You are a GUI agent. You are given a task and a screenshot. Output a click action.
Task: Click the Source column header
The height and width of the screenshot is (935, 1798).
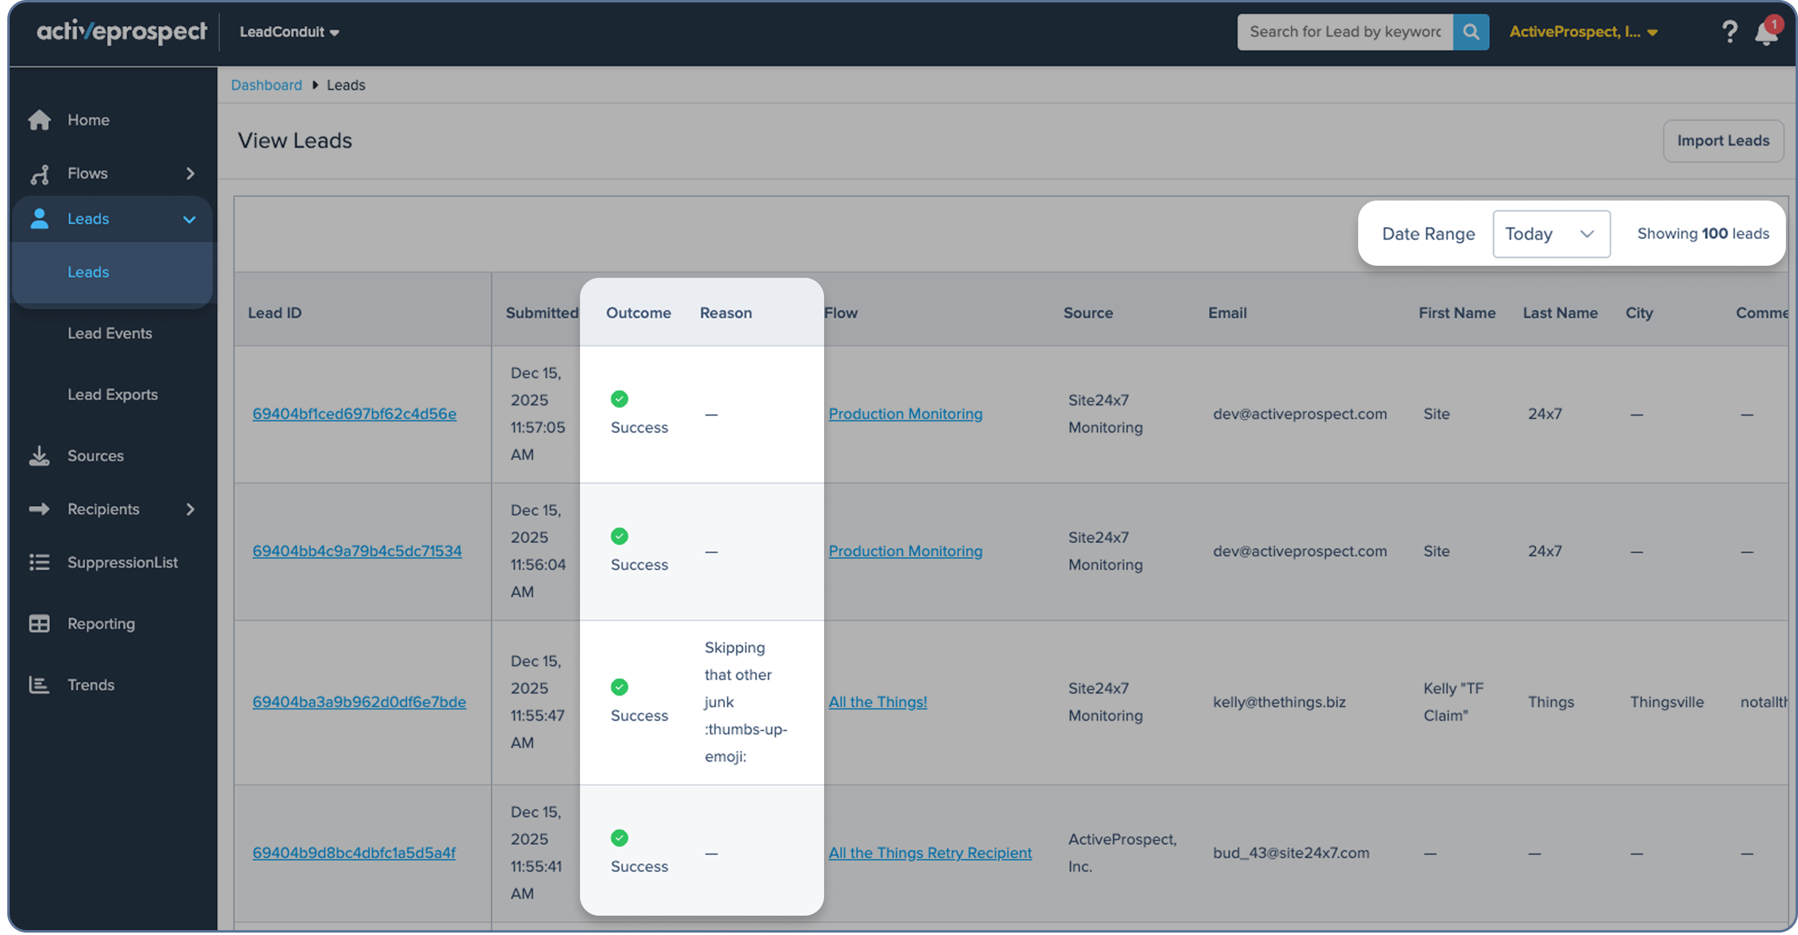coord(1088,313)
